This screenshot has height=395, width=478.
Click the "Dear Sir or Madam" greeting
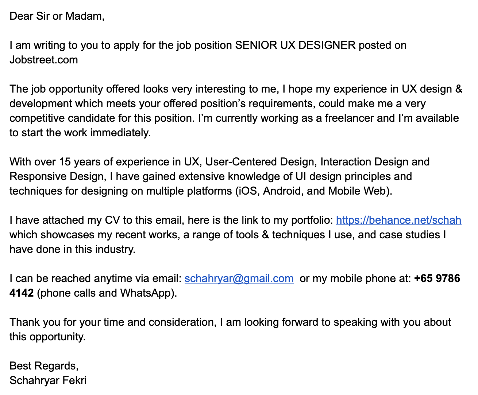[x=57, y=16]
